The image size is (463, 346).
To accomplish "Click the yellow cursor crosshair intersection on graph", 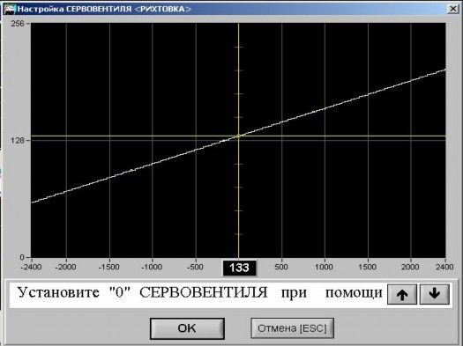I will 239,136.
